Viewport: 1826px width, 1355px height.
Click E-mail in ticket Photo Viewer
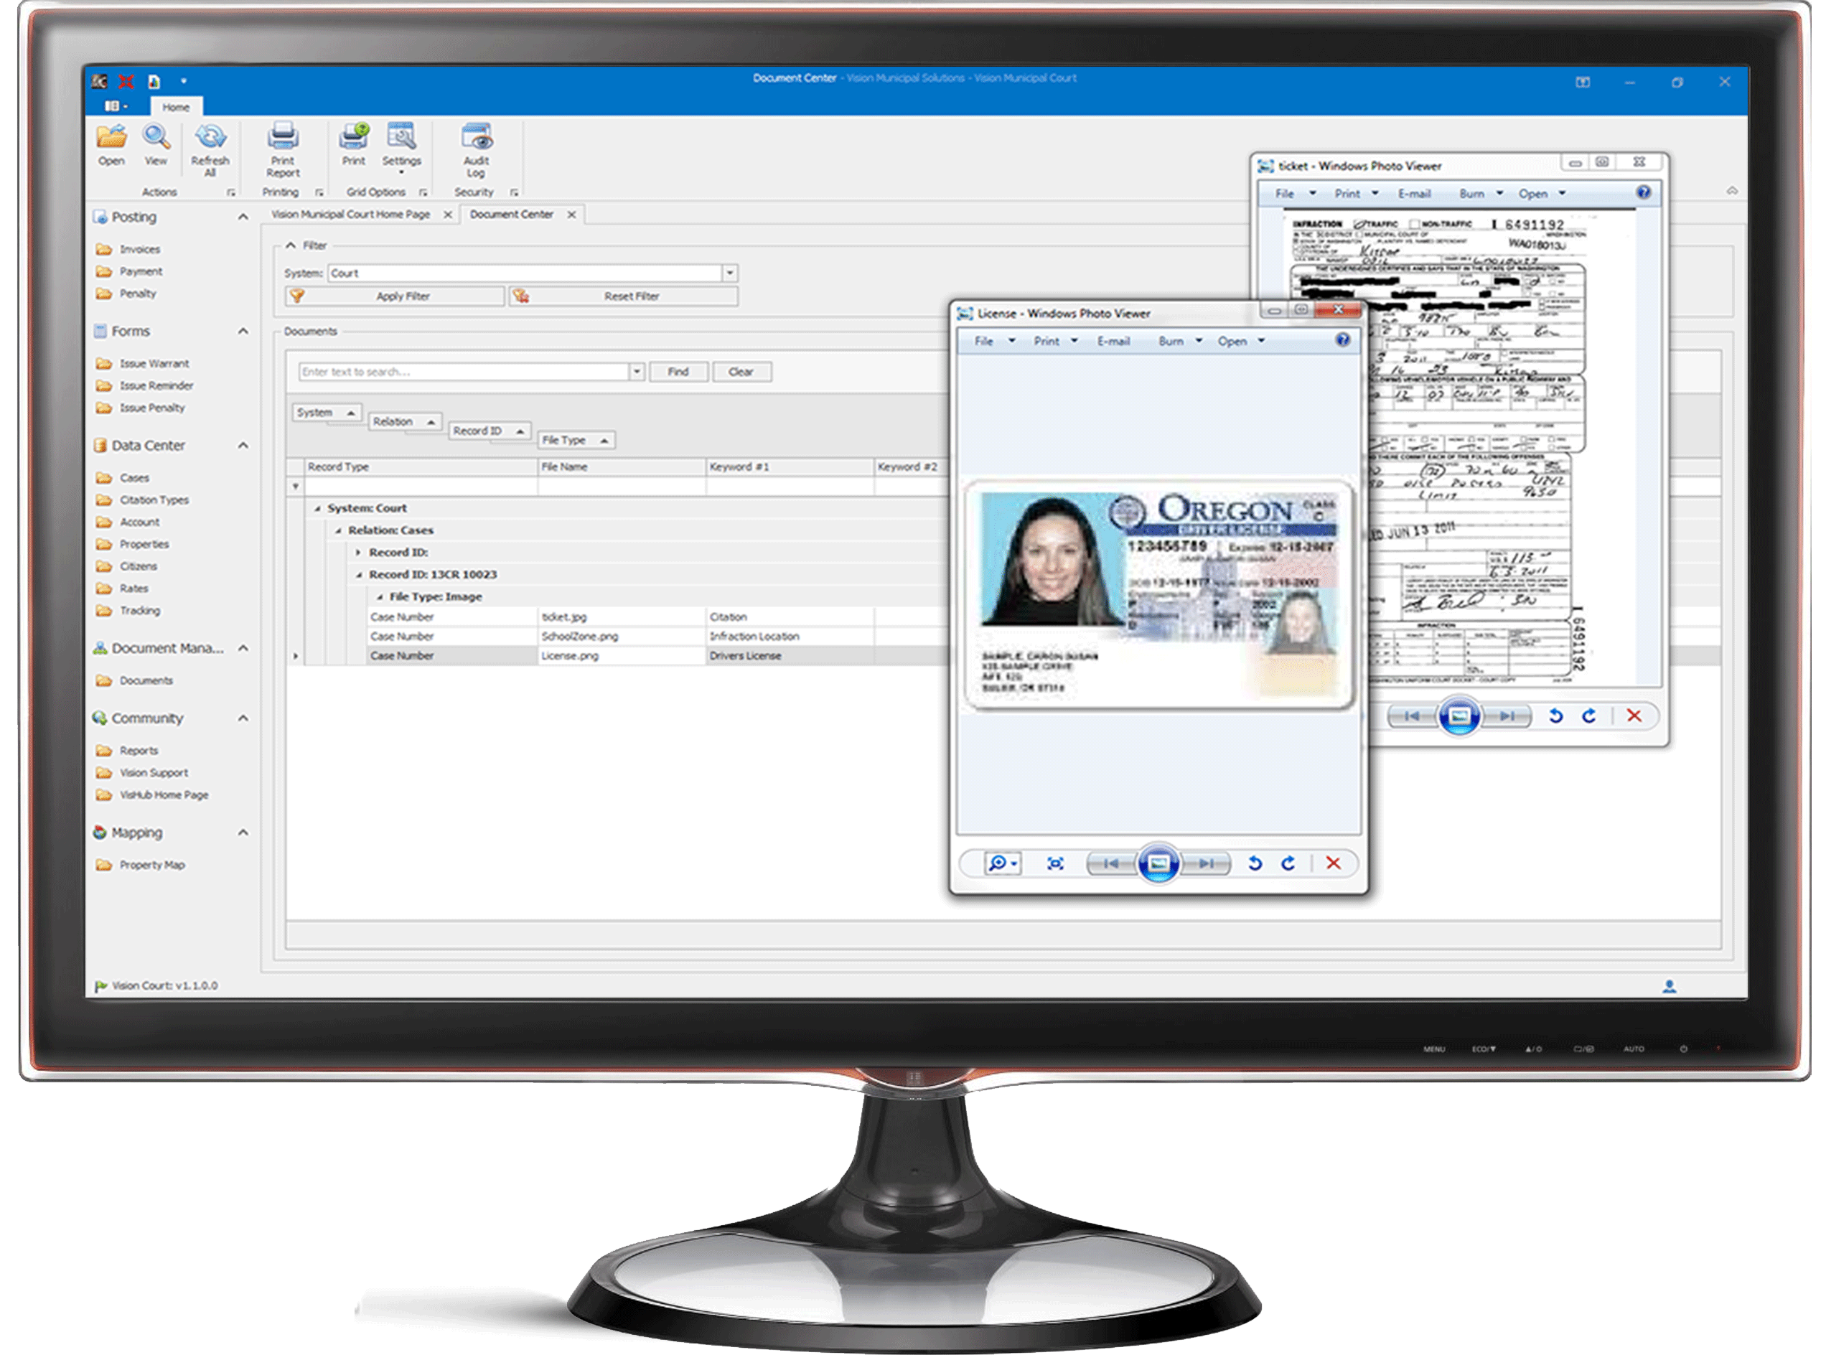click(x=1414, y=194)
